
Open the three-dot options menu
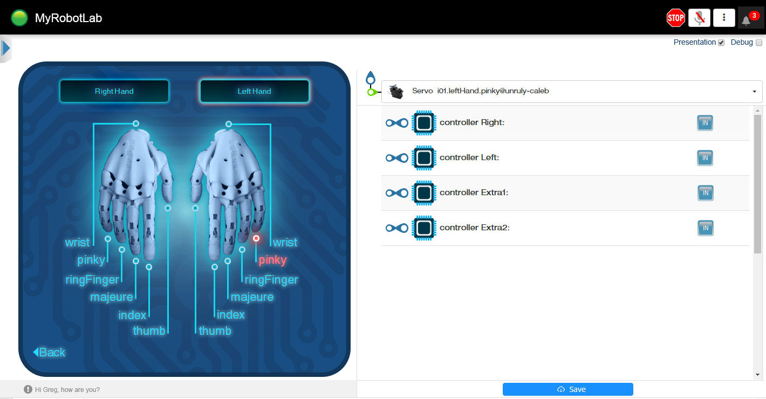tap(724, 18)
